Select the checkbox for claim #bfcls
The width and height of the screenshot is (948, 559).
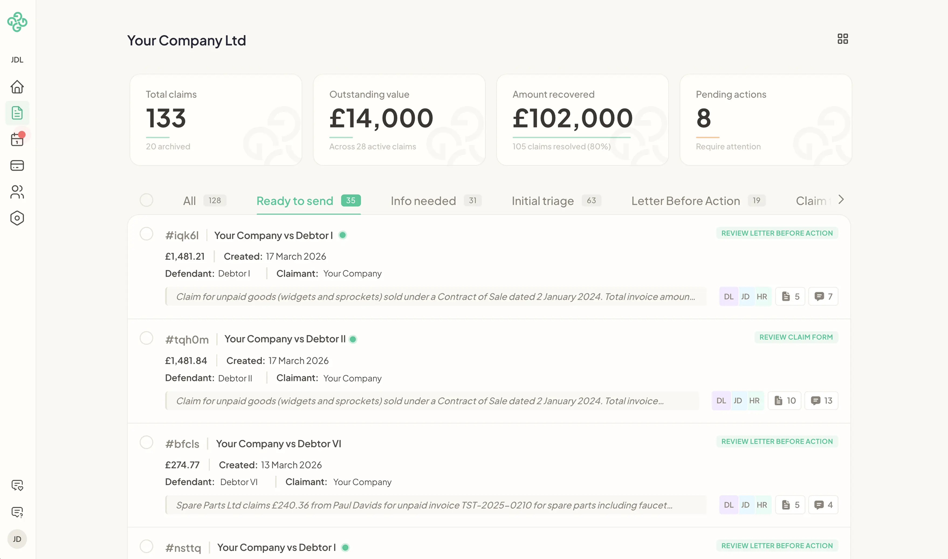click(146, 442)
